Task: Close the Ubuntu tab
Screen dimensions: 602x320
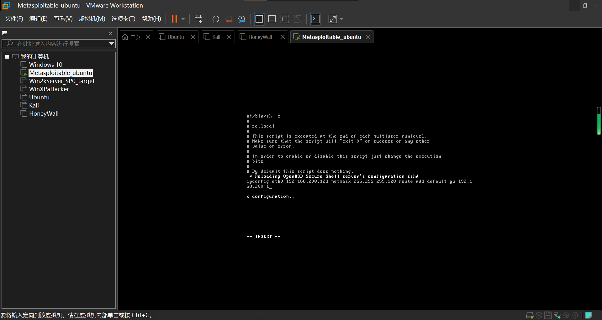Action: (x=193, y=37)
